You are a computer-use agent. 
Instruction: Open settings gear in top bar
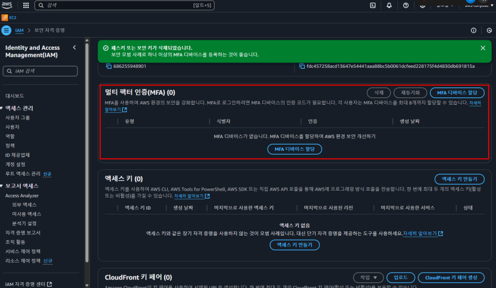[422, 5]
